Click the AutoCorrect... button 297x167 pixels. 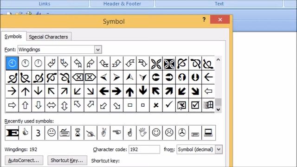click(24, 161)
